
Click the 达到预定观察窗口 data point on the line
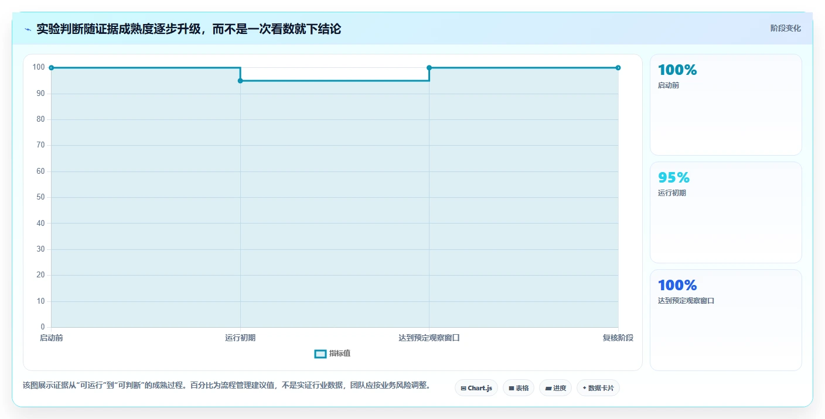click(429, 68)
